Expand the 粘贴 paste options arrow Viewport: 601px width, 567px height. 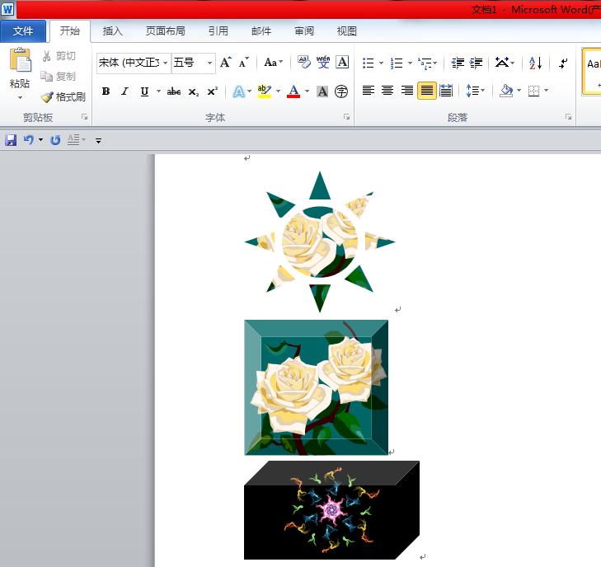pyautogui.click(x=20, y=98)
